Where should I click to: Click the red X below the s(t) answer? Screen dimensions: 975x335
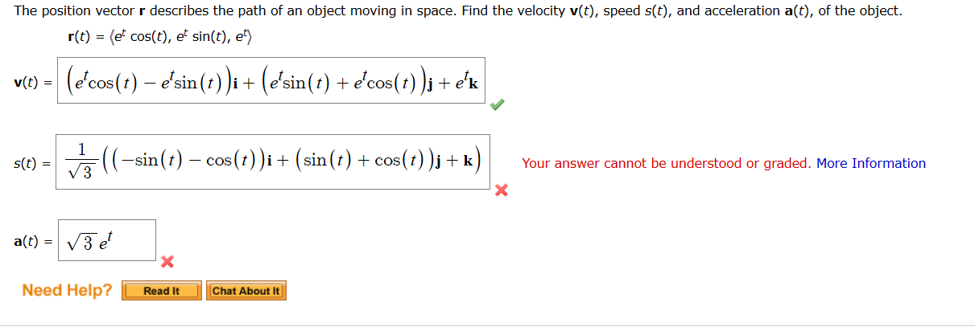tap(501, 191)
